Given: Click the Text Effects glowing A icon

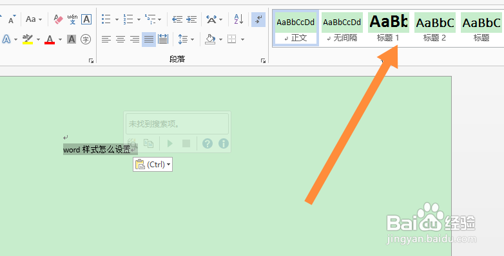Looking at the screenshot, I should click(x=6, y=39).
